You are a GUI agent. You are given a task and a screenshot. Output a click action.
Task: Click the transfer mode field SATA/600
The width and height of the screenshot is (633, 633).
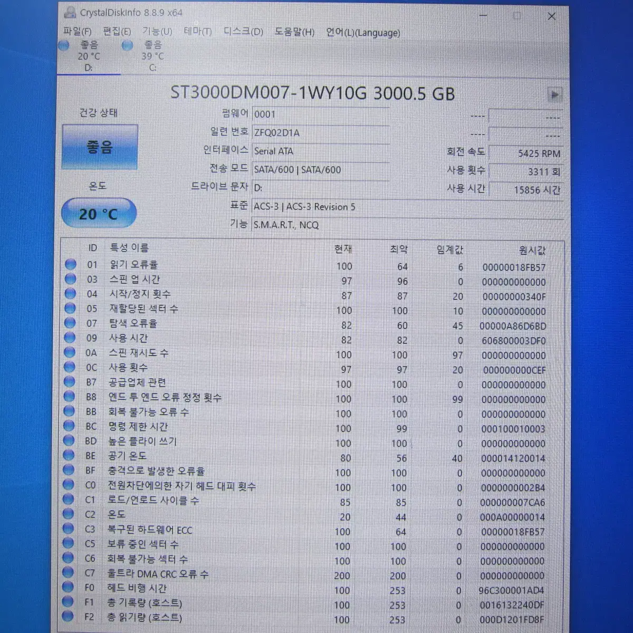coord(321,170)
